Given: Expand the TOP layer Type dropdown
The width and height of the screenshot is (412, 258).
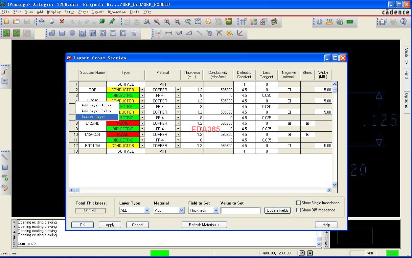Looking at the screenshot, I should tap(142, 90).
